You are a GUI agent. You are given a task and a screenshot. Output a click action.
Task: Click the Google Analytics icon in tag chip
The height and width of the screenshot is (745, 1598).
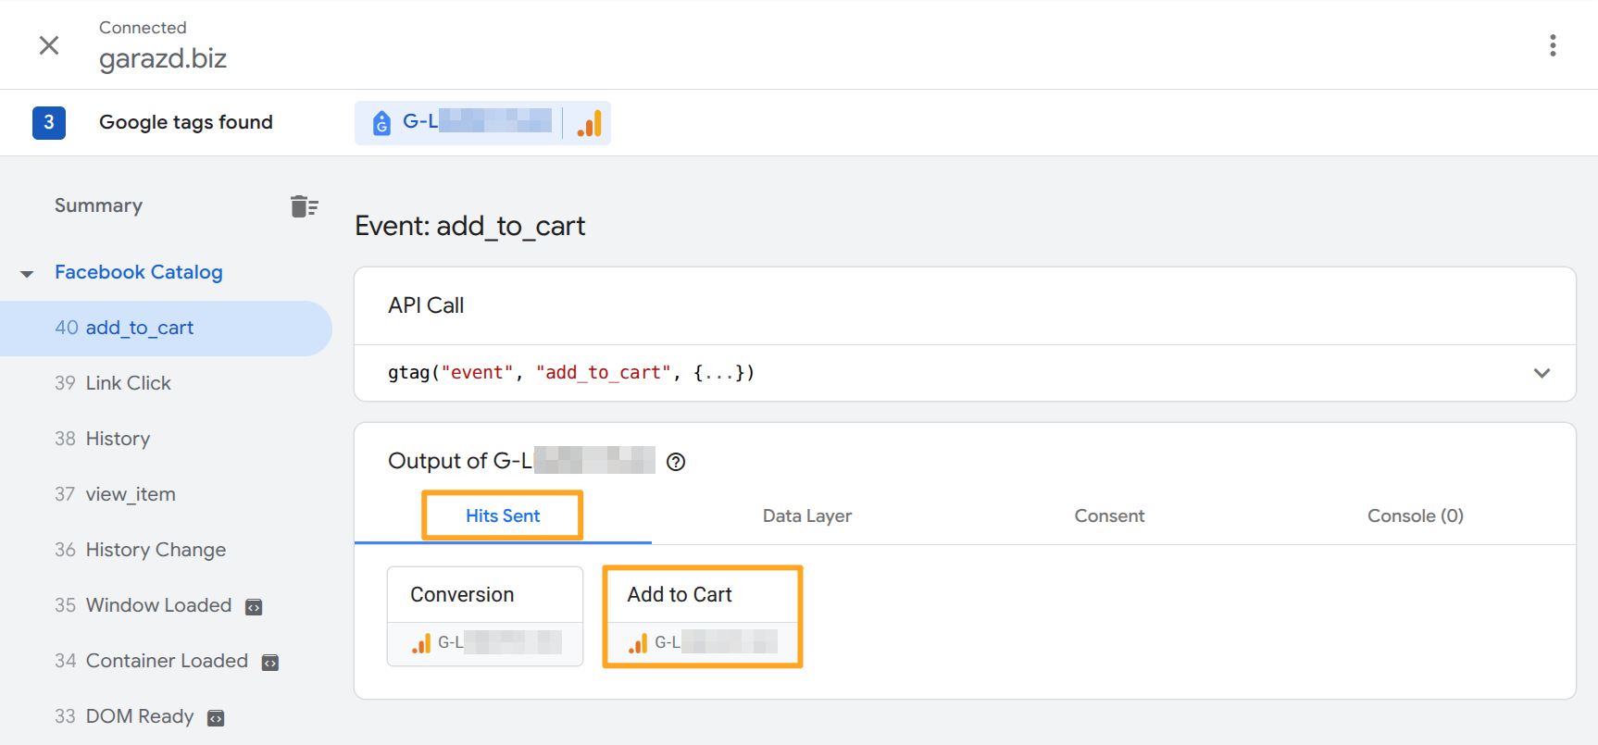pos(589,123)
